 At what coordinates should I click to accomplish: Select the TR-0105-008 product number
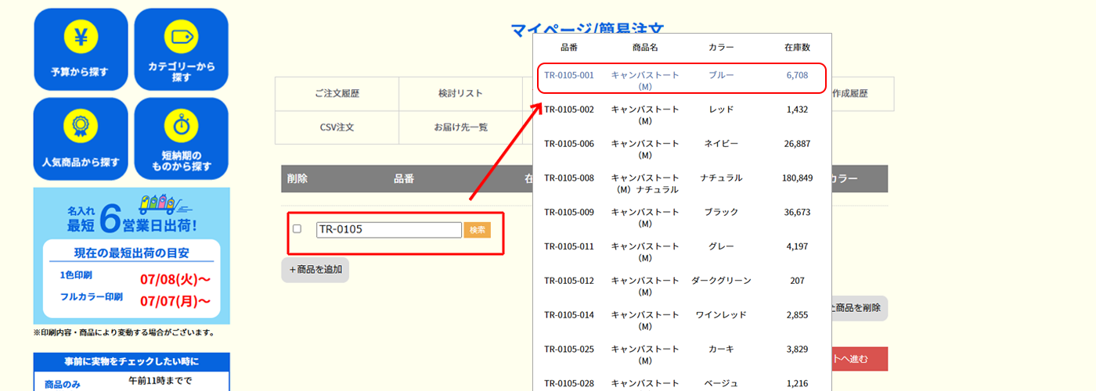(x=569, y=178)
